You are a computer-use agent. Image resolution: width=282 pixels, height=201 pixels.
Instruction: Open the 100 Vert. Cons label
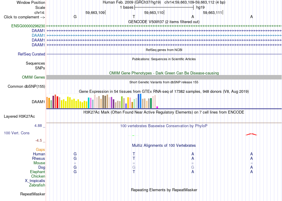coord(17,133)
